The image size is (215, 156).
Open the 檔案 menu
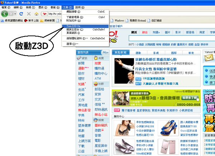click(6, 8)
